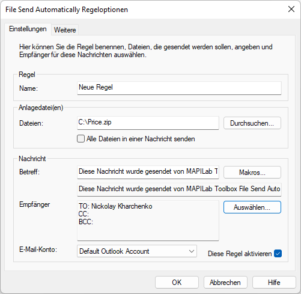
Task: Open the Makros menu button
Action: 252,173
